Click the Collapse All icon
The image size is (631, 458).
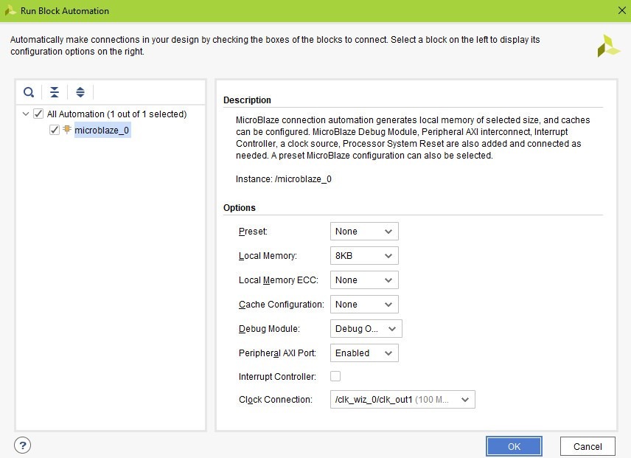[55, 92]
